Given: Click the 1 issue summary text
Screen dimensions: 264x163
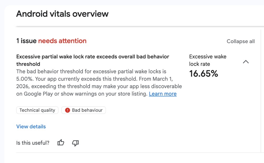Looking at the screenshot, I should point(26,41).
